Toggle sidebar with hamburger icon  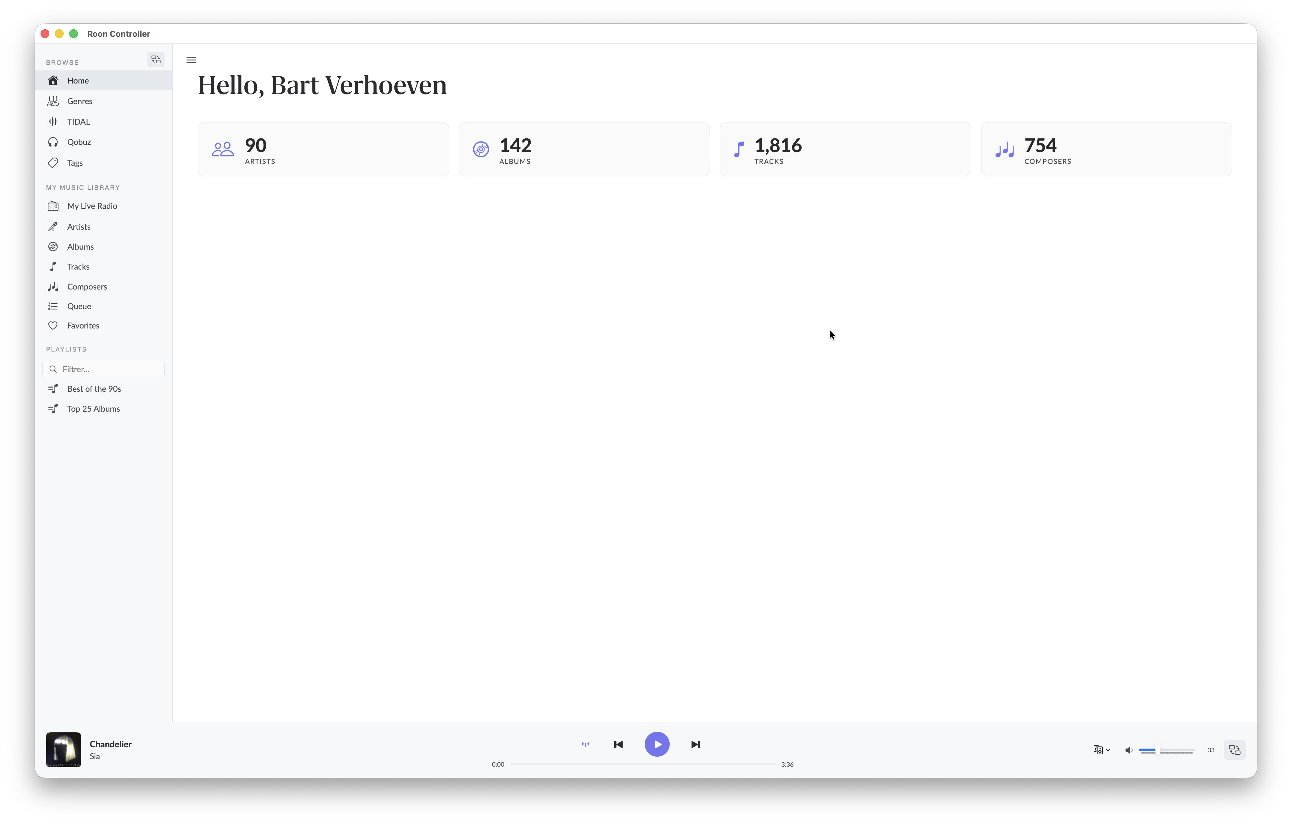point(191,60)
